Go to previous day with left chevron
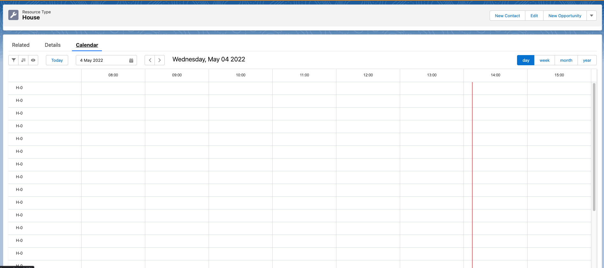Viewport: 604px width, 268px height. coord(150,60)
